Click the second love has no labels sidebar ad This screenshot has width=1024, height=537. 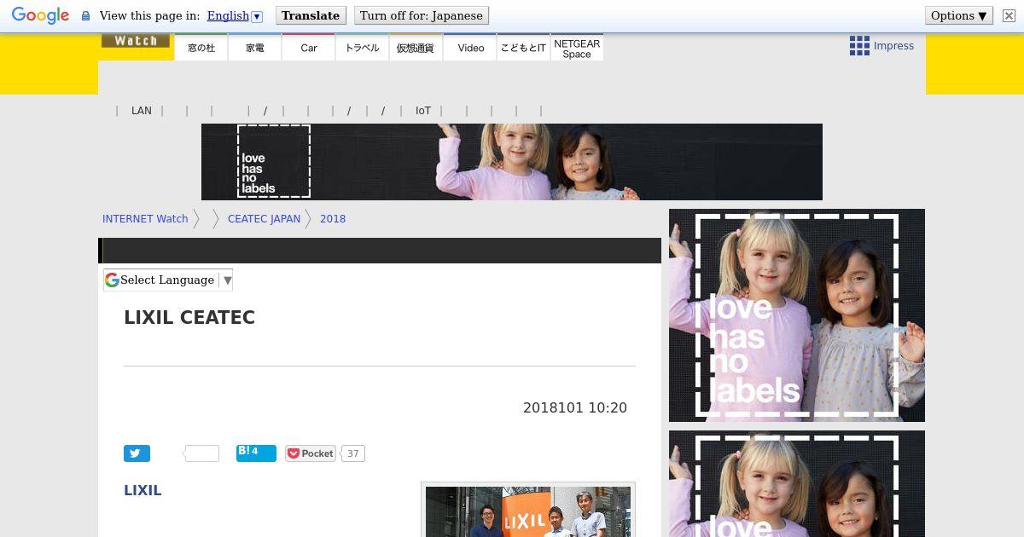point(797,484)
